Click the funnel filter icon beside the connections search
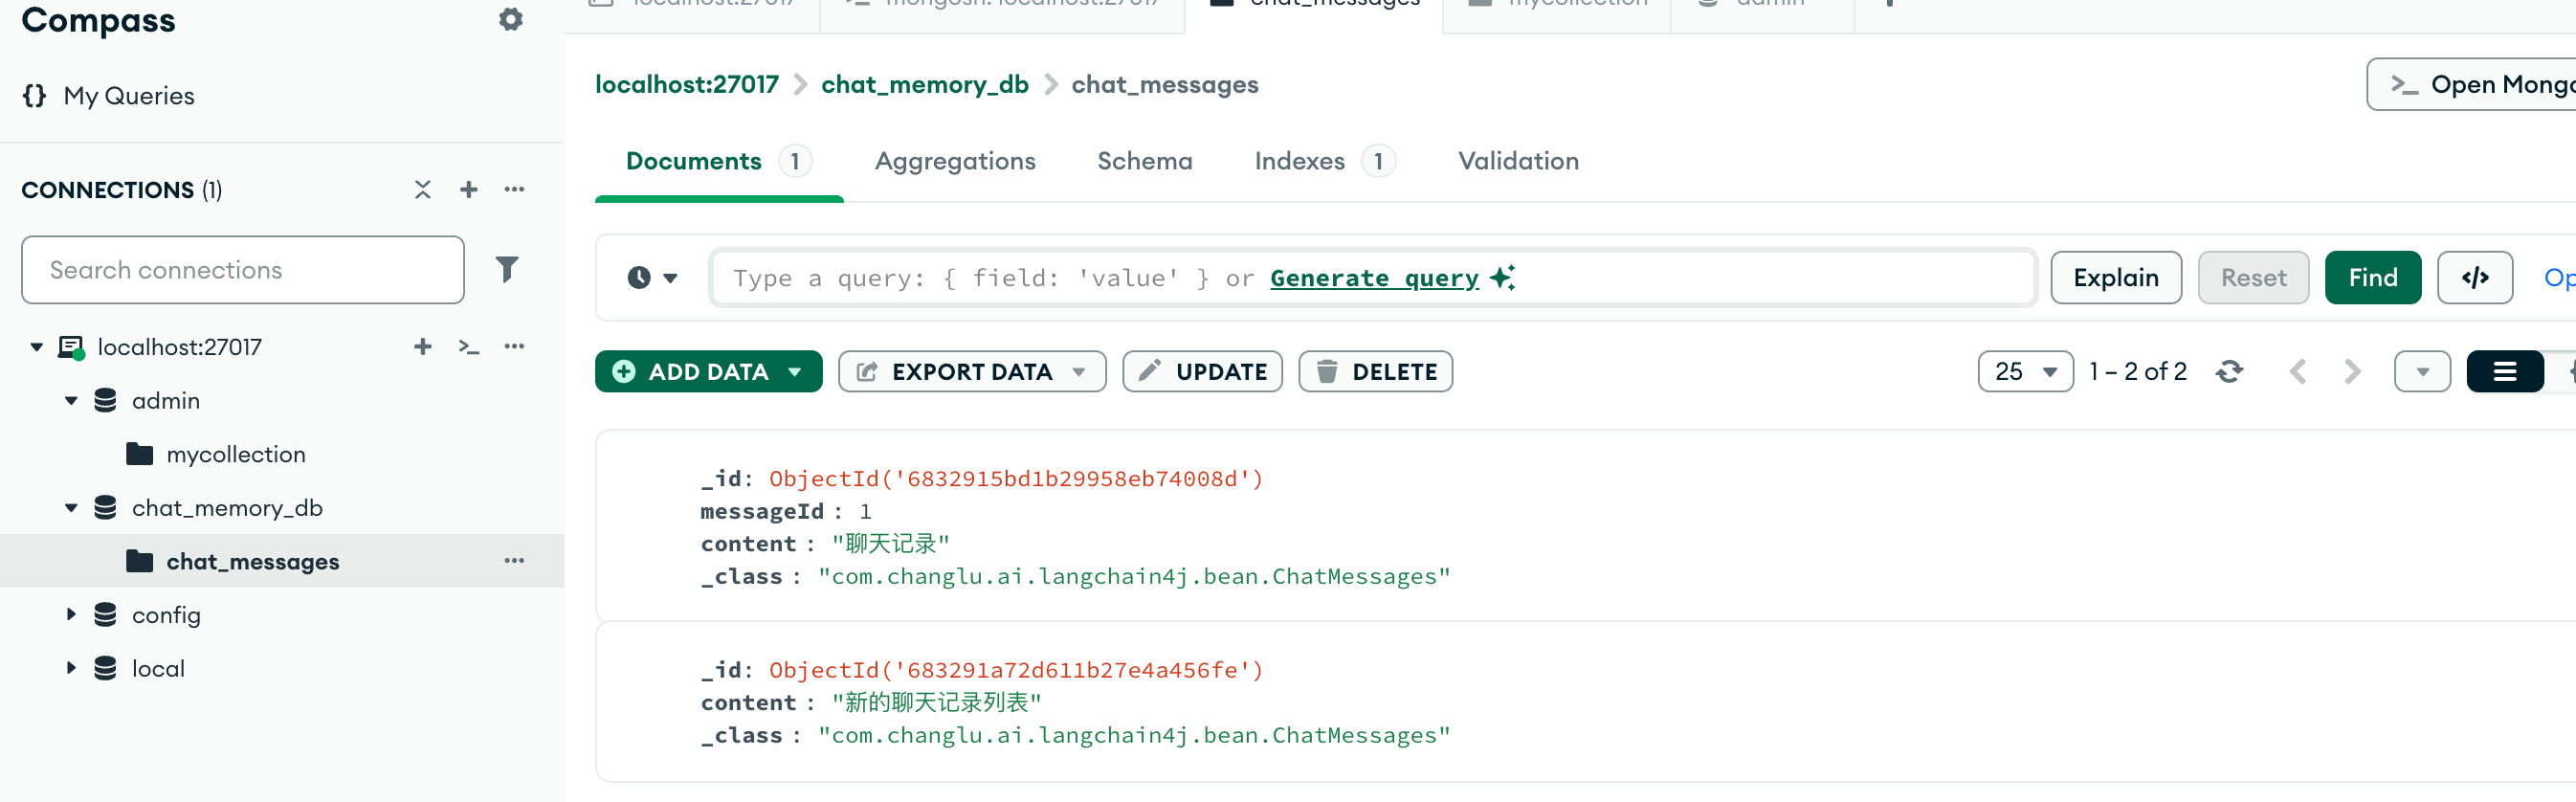Image resolution: width=2576 pixels, height=802 pixels. (507, 269)
